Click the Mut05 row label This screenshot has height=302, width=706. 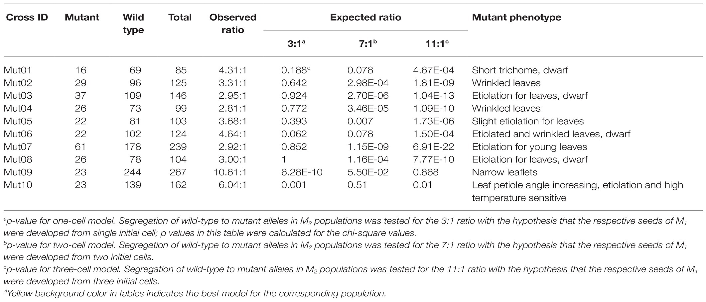(18, 121)
